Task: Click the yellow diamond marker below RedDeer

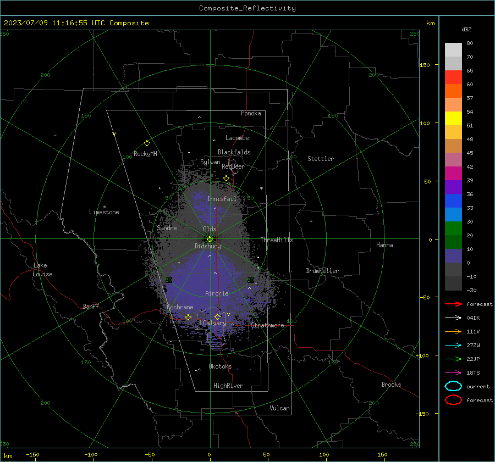Action: click(x=226, y=179)
